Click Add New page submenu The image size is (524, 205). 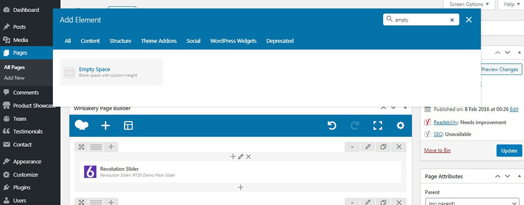14,78
